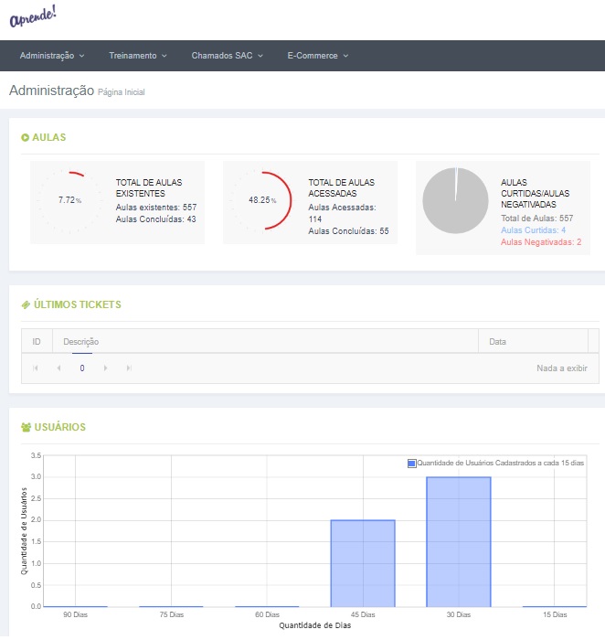Go to last page of tickets table
This screenshot has width=605, height=640.
129,368
